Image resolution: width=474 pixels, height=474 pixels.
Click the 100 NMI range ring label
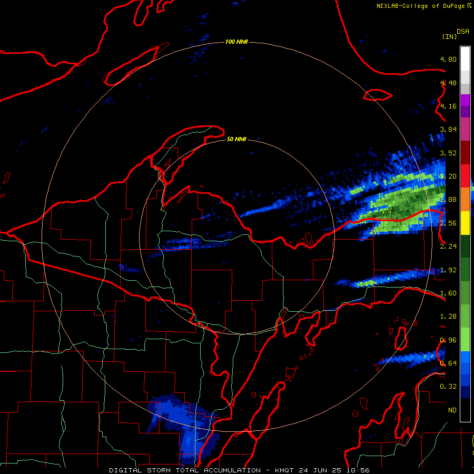(x=236, y=42)
